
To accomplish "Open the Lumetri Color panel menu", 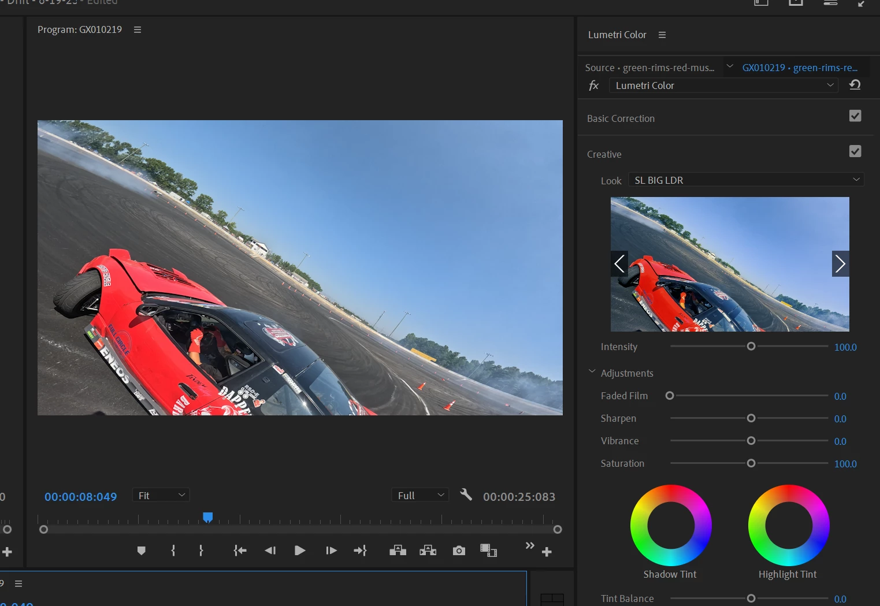I will [x=662, y=35].
